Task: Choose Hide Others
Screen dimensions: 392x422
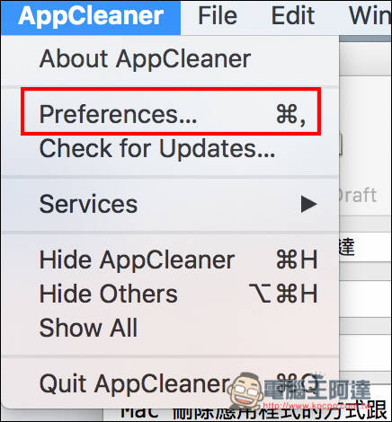Action: click(170, 294)
